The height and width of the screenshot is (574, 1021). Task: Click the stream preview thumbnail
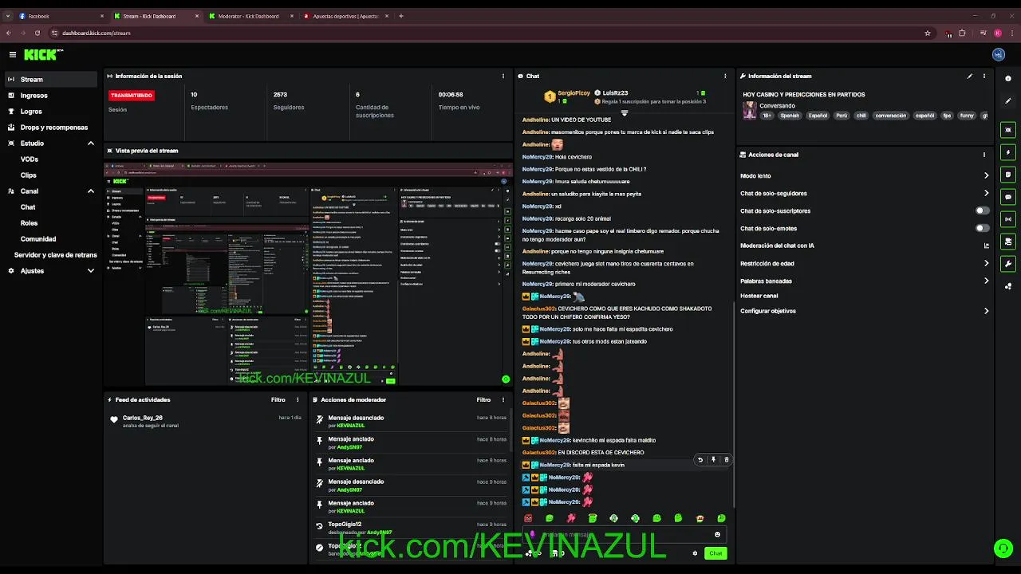point(308,273)
